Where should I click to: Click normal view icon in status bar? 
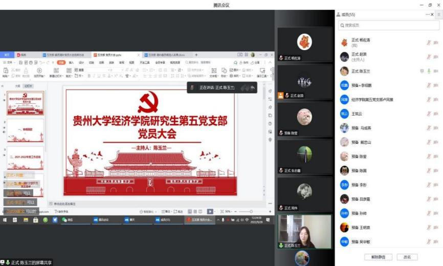(x=190, y=211)
